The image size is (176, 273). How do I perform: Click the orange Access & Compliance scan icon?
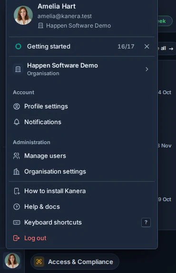pos(39,262)
